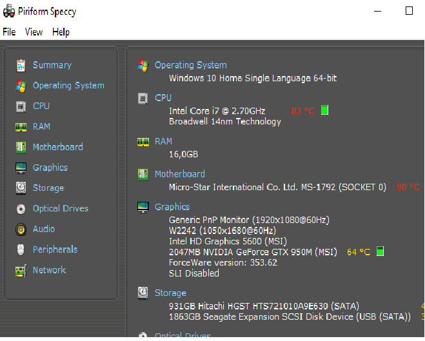Click the Peripherals mouse icon in sidebar
This screenshot has width=425, height=341.
21,249
